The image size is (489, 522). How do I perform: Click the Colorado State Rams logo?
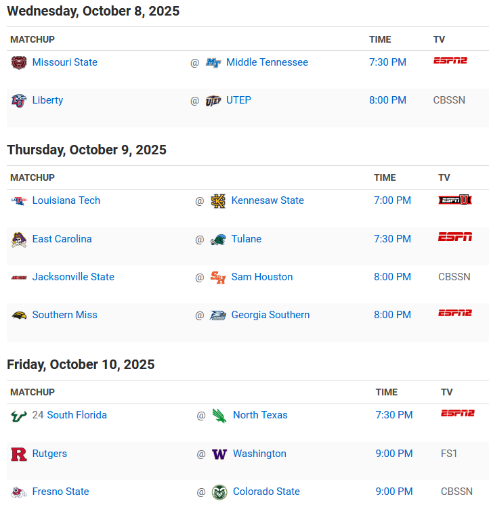219,492
